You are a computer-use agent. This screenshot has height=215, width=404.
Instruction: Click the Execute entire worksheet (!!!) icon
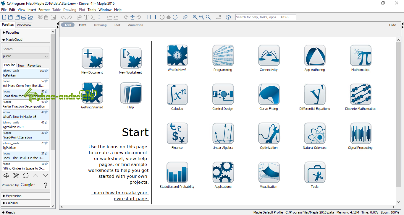pyautogui.click(x=149, y=17)
